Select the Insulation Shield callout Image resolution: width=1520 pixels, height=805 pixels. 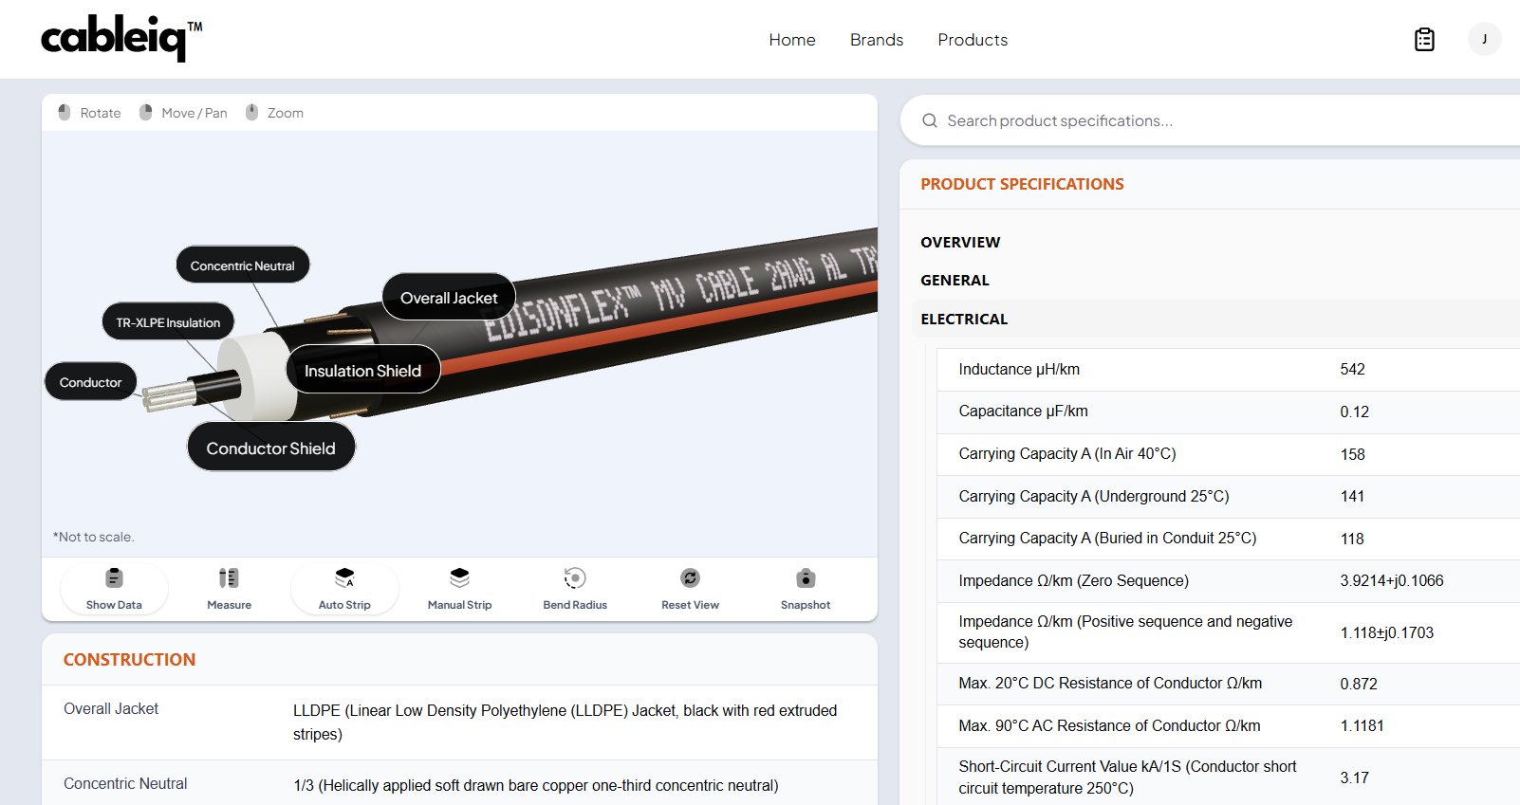[362, 370]
